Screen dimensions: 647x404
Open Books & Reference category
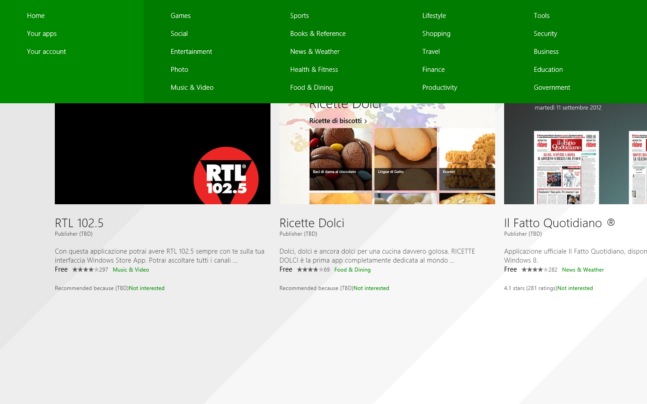pos(318,34)
